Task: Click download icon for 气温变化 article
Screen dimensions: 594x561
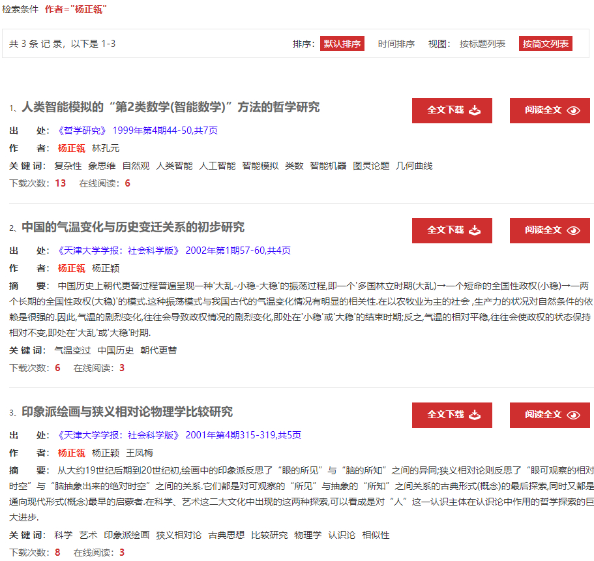Action: (475, 230)
